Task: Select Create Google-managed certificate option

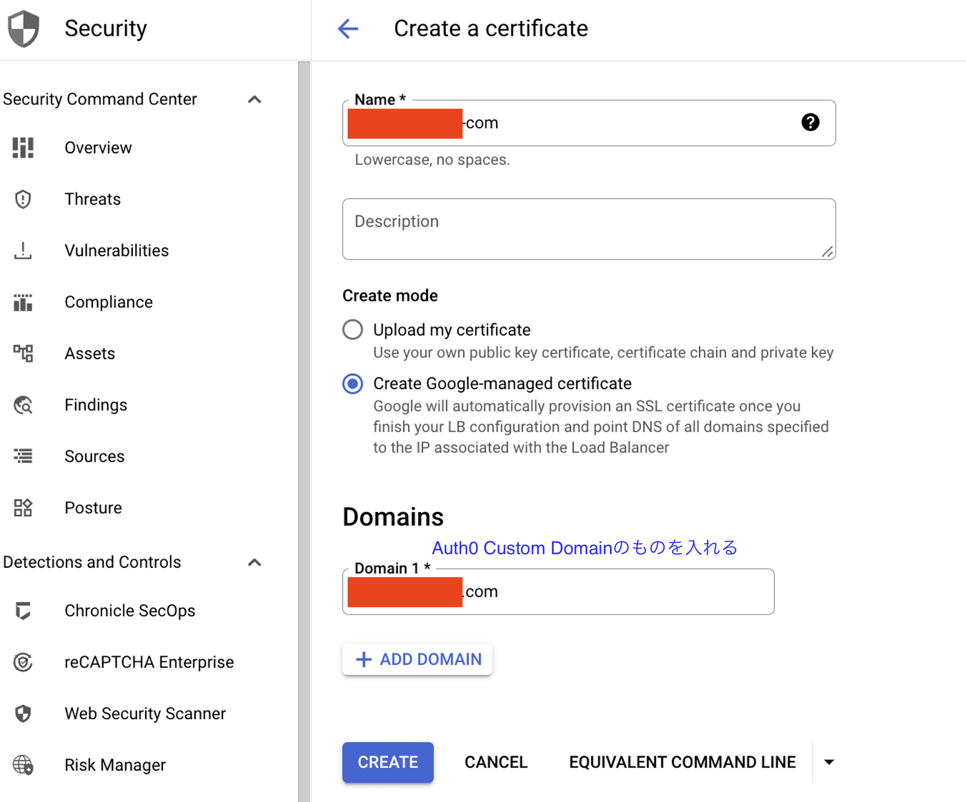Action: click(353, 384)
